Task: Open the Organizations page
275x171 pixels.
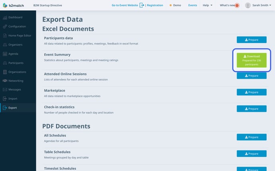Action: pos(17,72)
